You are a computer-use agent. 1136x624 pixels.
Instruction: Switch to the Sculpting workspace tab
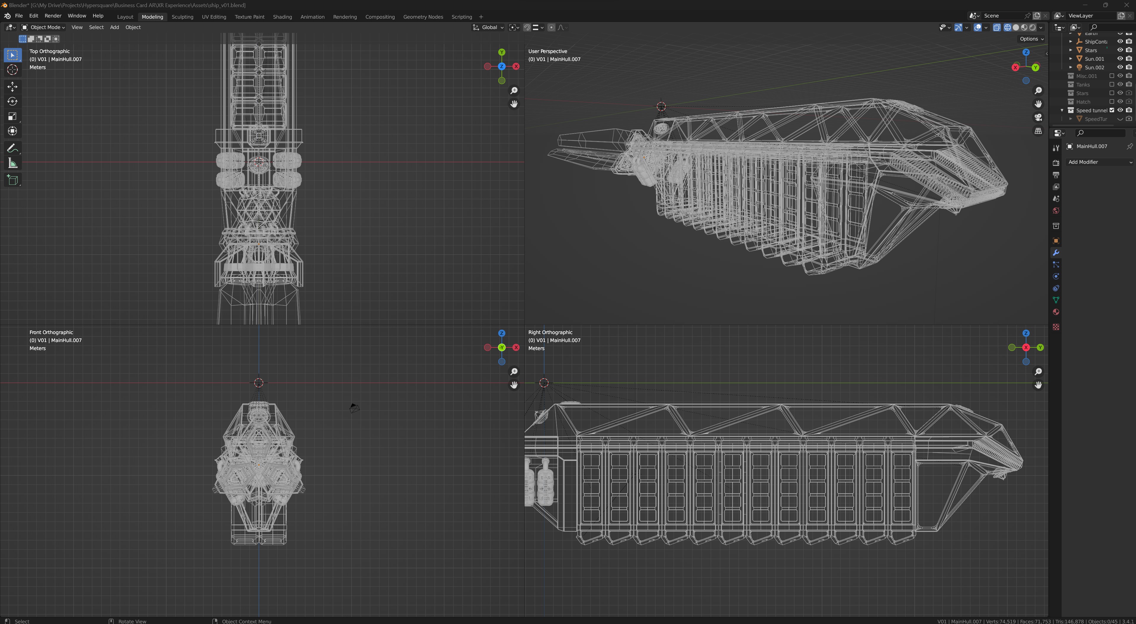click(182, 17)
